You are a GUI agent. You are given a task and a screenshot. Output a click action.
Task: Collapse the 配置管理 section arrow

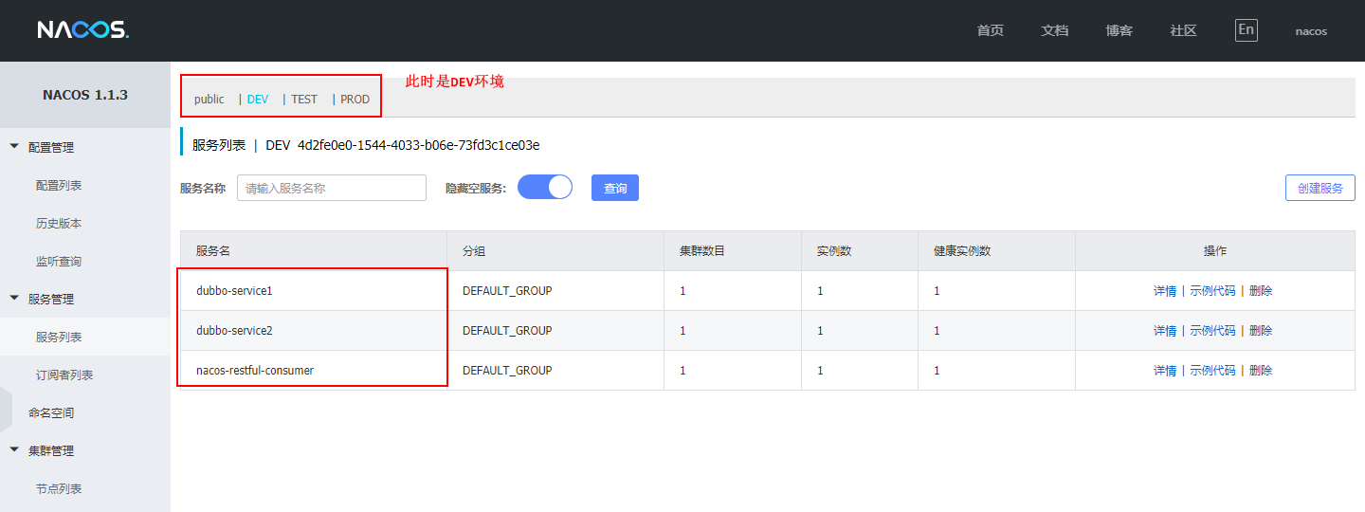coord(14,147)
